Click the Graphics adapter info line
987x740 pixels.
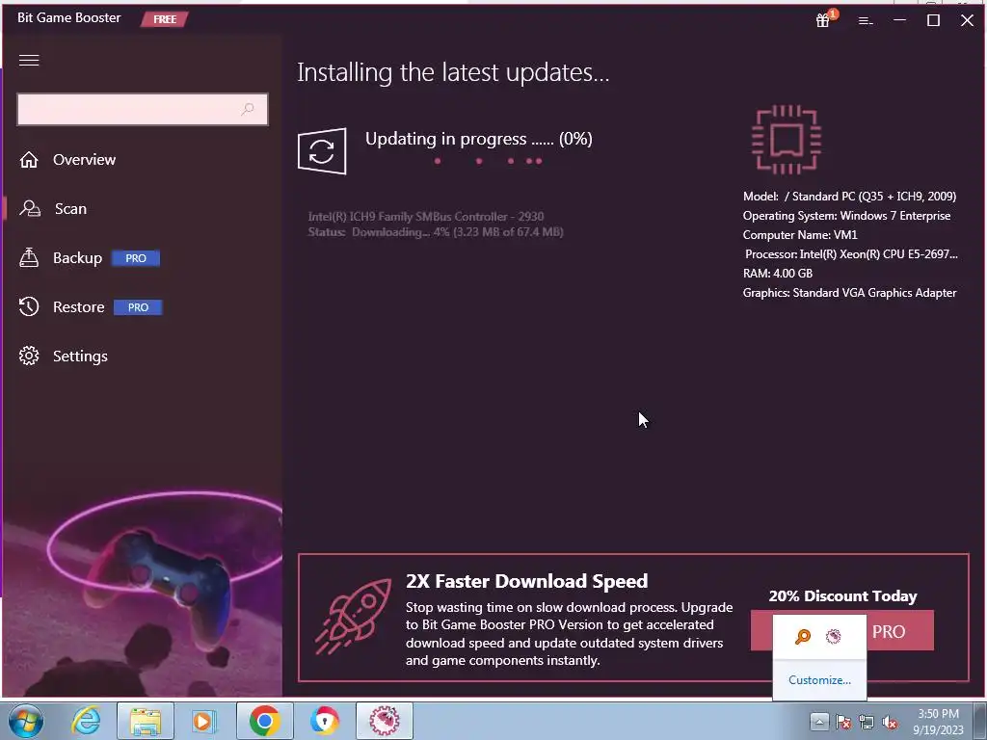click(x=849, y=293)
